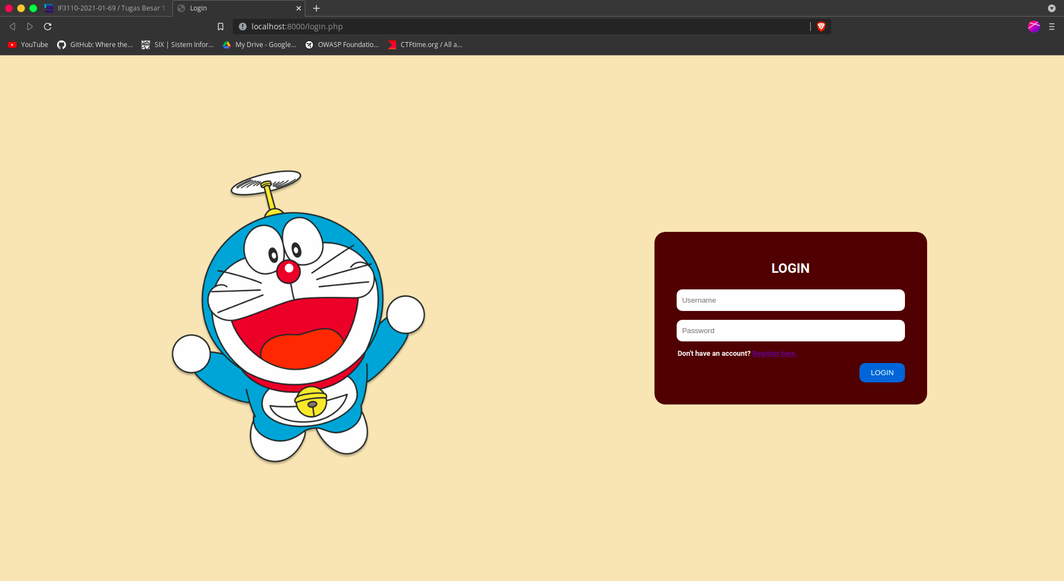Bookmark this page via bookmark icon

coord(221,27)
